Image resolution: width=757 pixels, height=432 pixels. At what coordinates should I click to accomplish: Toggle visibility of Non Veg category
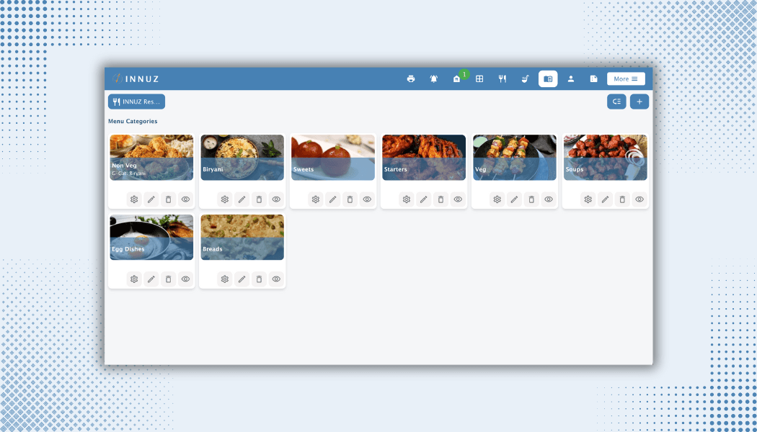(x=186, y=199)
